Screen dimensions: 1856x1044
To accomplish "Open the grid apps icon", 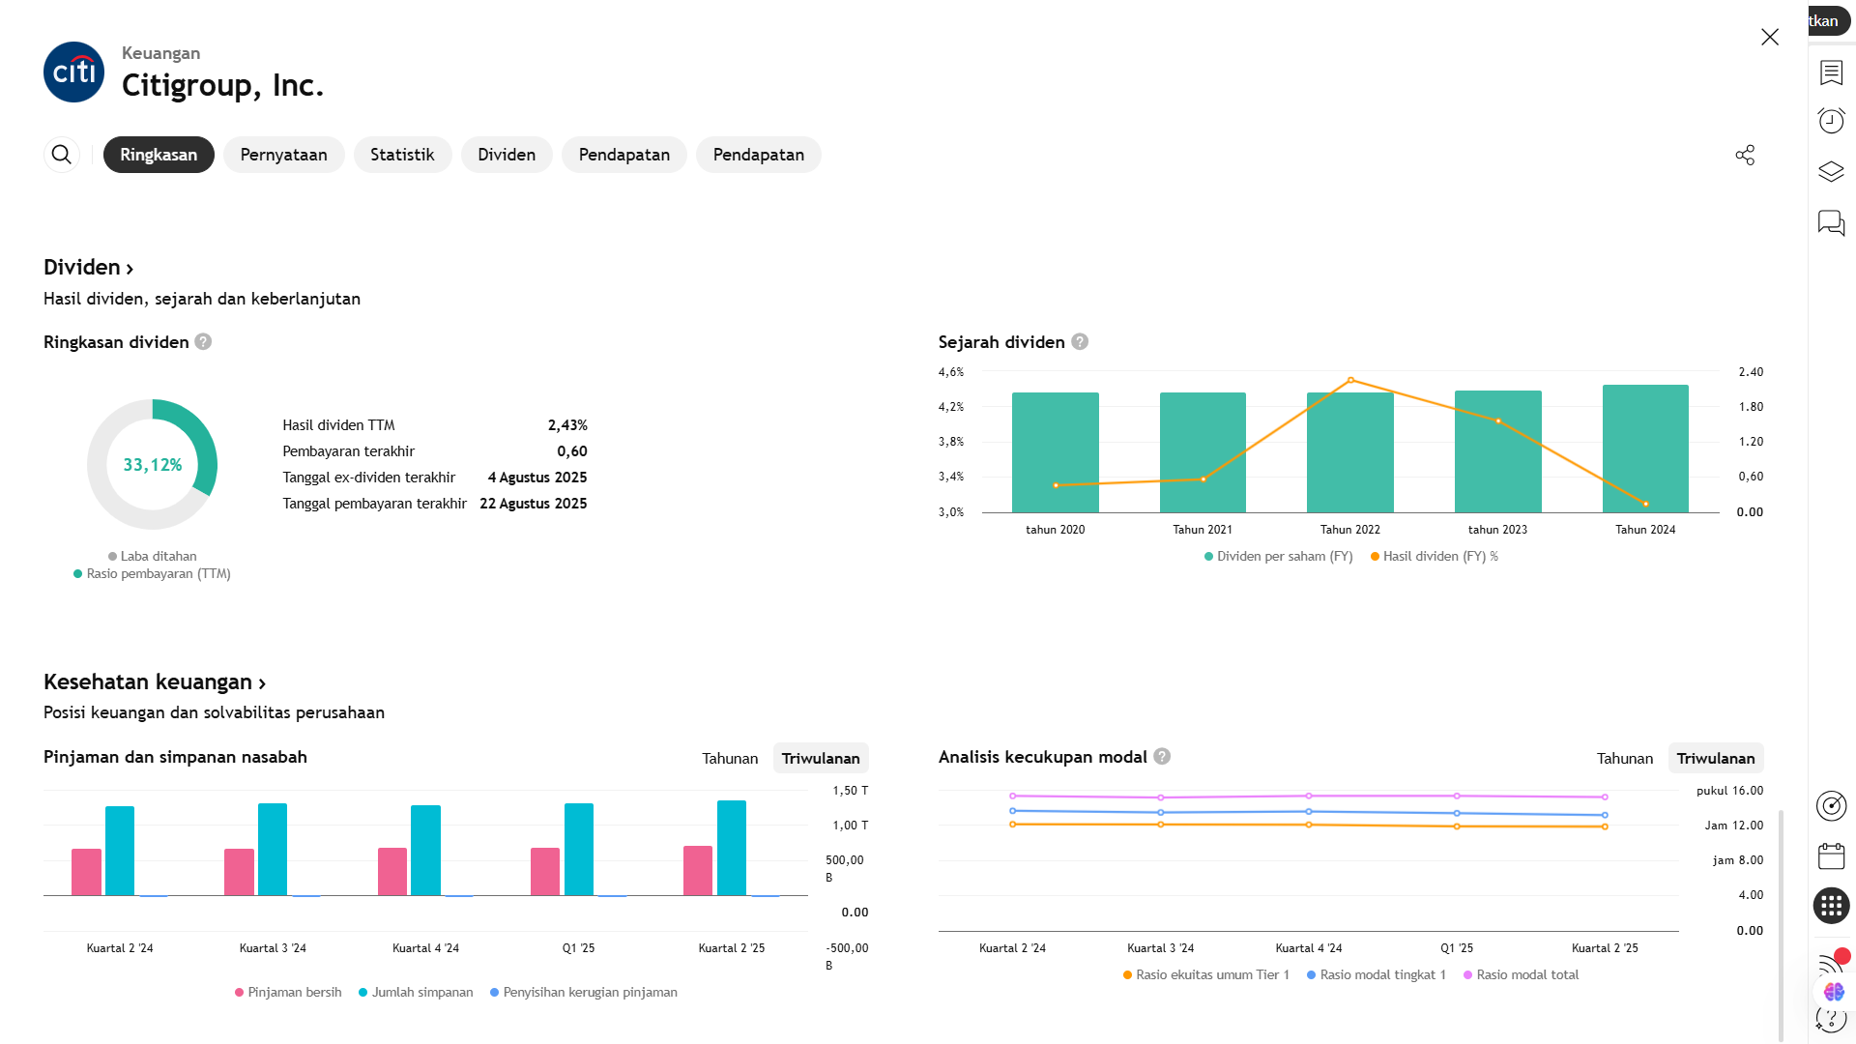I will click(1831, 906).
